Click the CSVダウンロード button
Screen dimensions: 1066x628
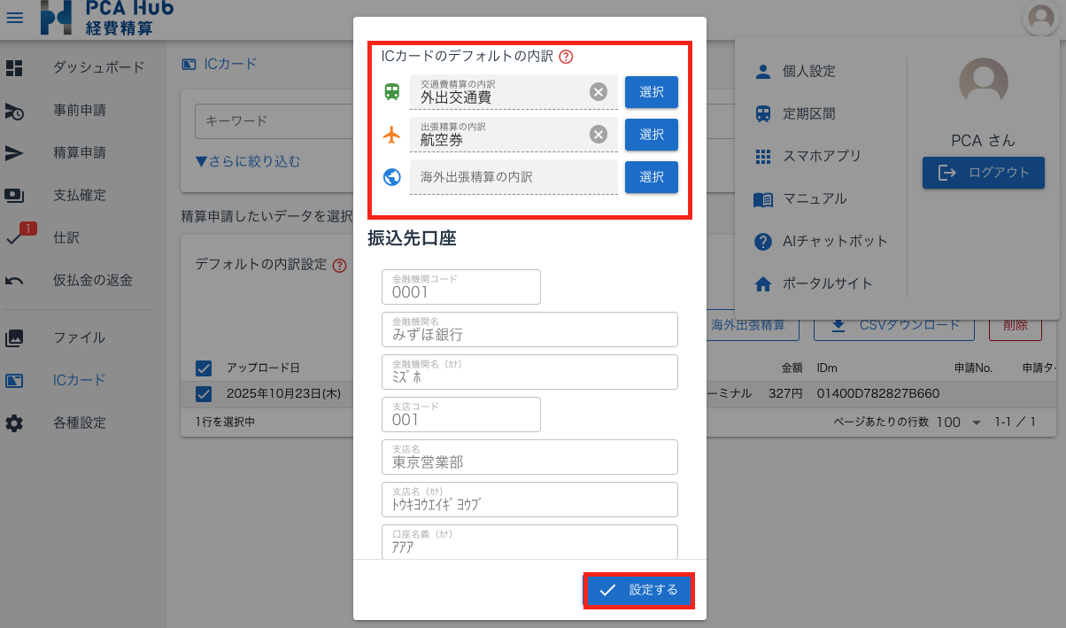click(x=894, y=324)
